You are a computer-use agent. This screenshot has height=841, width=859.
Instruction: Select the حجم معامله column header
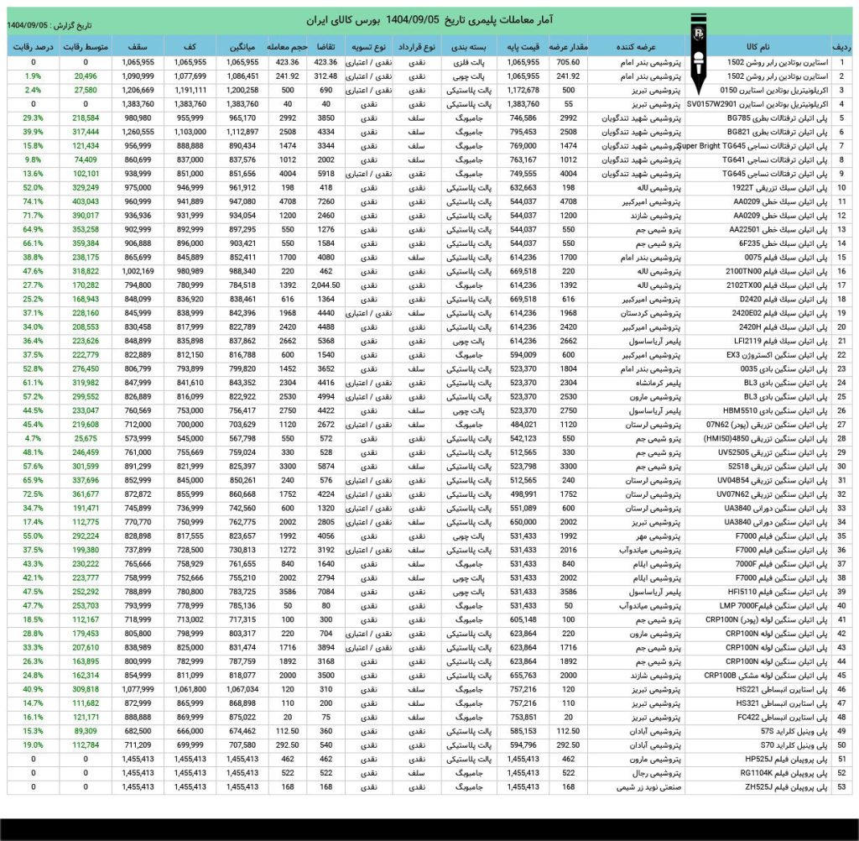(288, 47)
